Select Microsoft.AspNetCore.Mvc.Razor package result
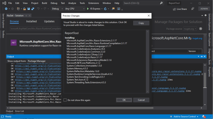This screenshot has height=119, width=213. [x=36, y=43]
